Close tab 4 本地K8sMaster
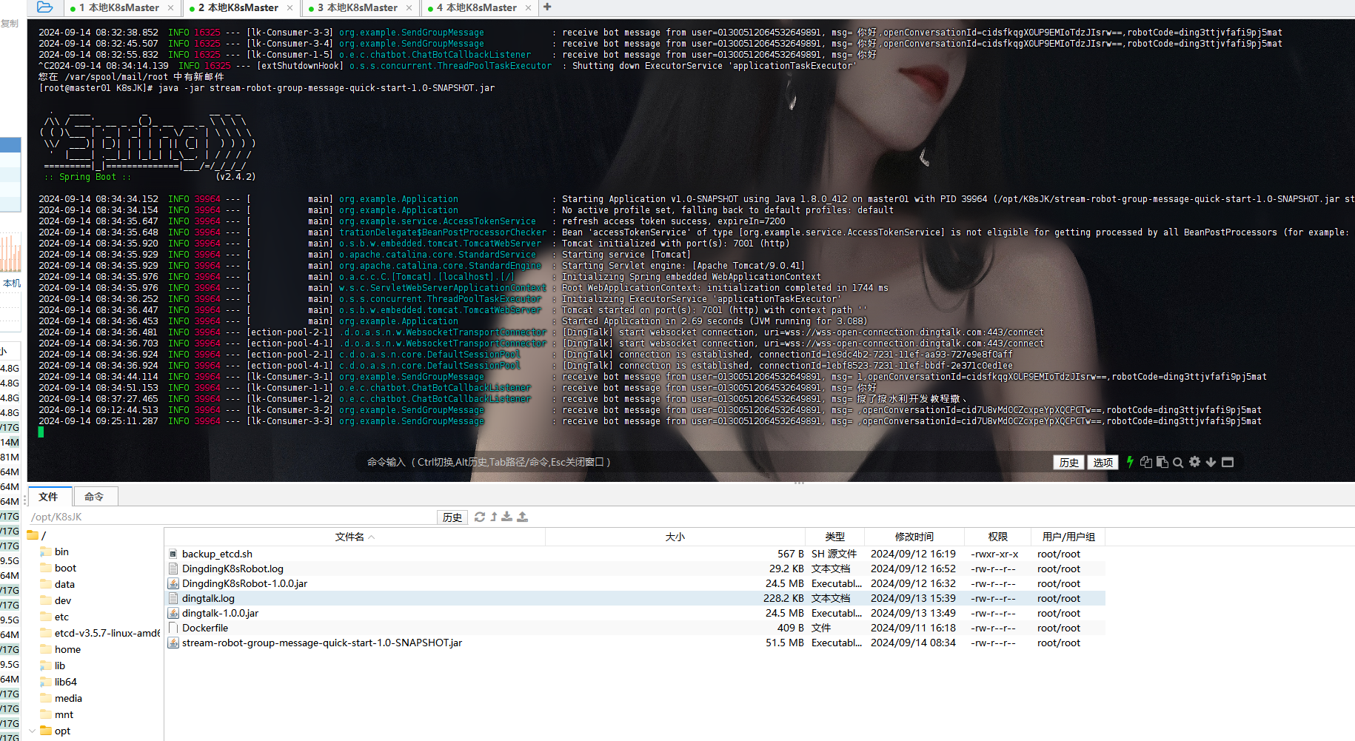The image size is (1355, 741). click(529, 7)
